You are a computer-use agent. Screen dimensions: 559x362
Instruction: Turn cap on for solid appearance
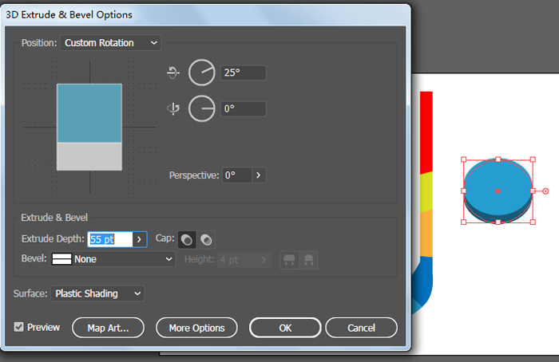pyautogui.click(x=186, y=238)
